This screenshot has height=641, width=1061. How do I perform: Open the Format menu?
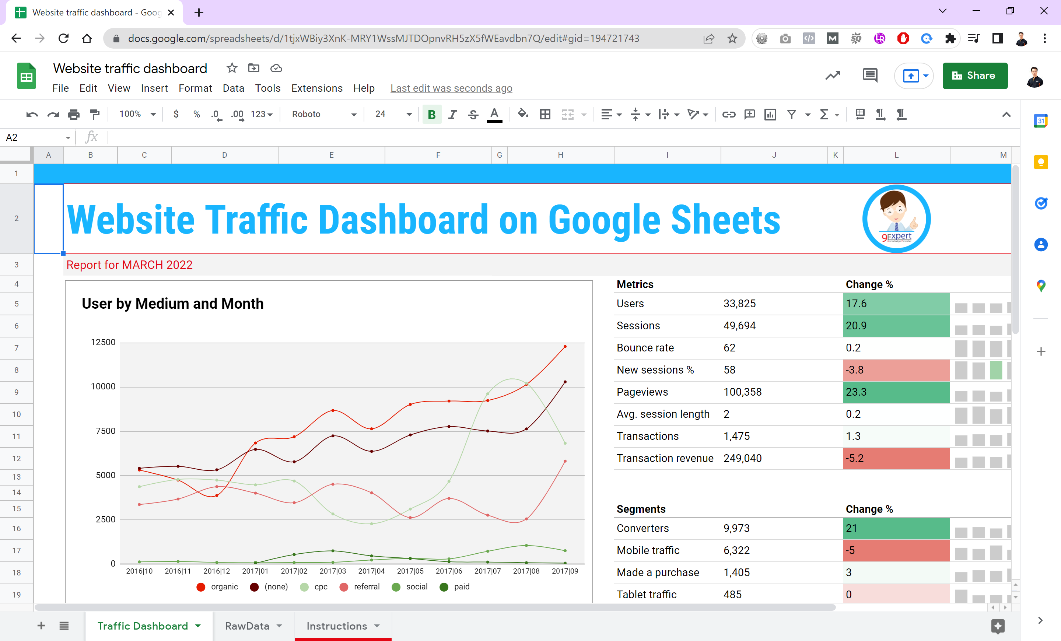click(x=195, y=88)
